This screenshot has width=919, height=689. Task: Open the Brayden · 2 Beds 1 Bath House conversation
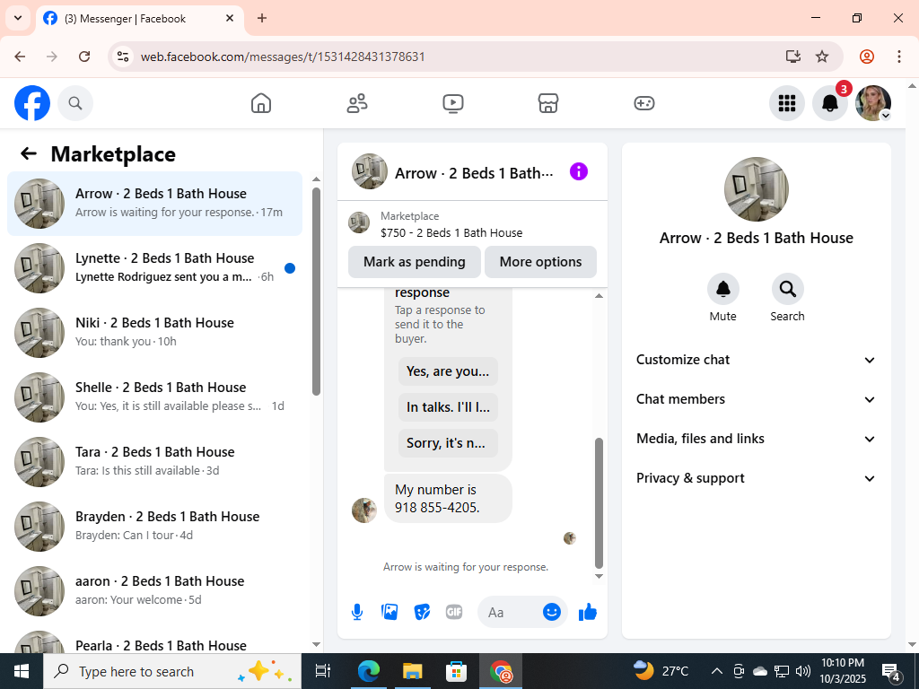(154, 526)
